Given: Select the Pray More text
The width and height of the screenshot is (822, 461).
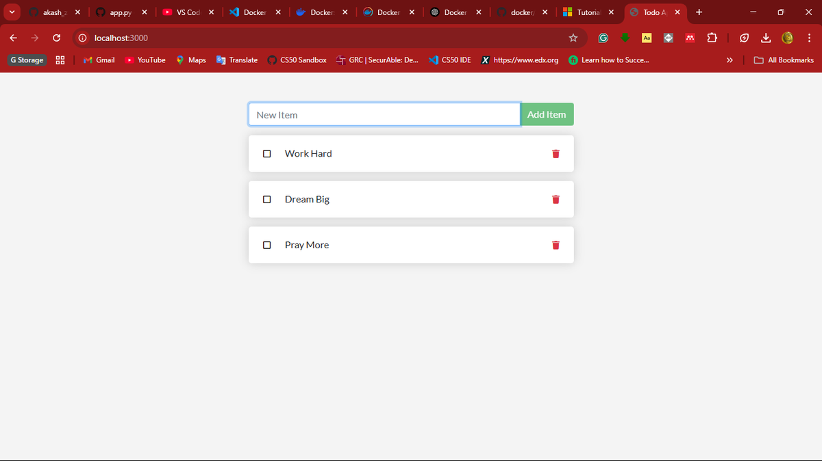Looking at the screenshot, I should click(x=307, y=245).
